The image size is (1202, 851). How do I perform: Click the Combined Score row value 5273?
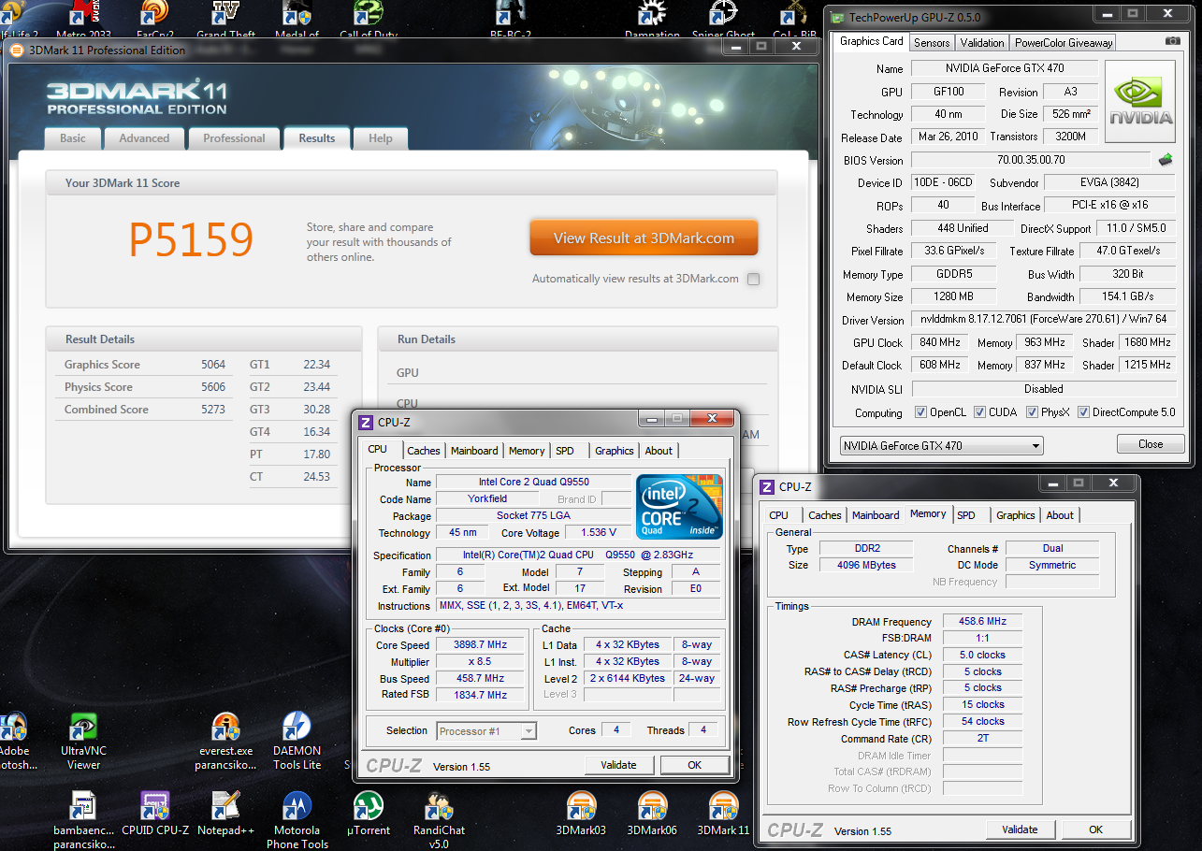coord(213,410)
